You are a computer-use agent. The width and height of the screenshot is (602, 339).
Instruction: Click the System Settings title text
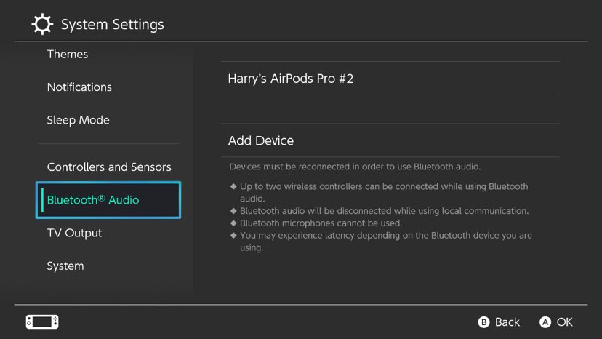pos(112,25)
